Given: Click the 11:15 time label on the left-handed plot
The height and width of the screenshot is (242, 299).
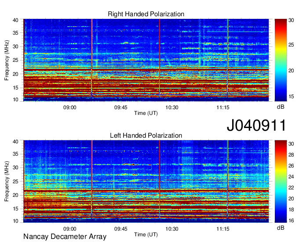Looking at the screenshot, I should pyautogui.click(x=223, y=229).
